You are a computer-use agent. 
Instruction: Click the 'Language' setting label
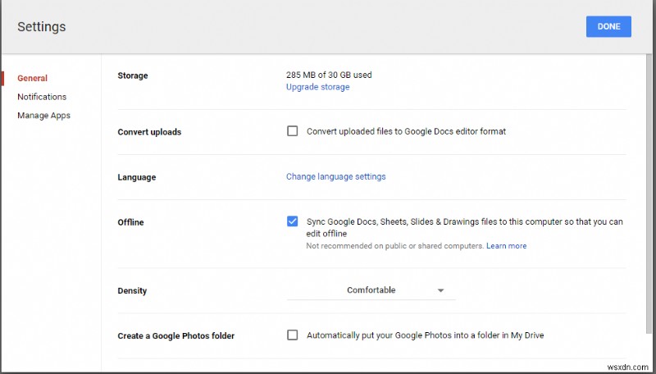136,177
